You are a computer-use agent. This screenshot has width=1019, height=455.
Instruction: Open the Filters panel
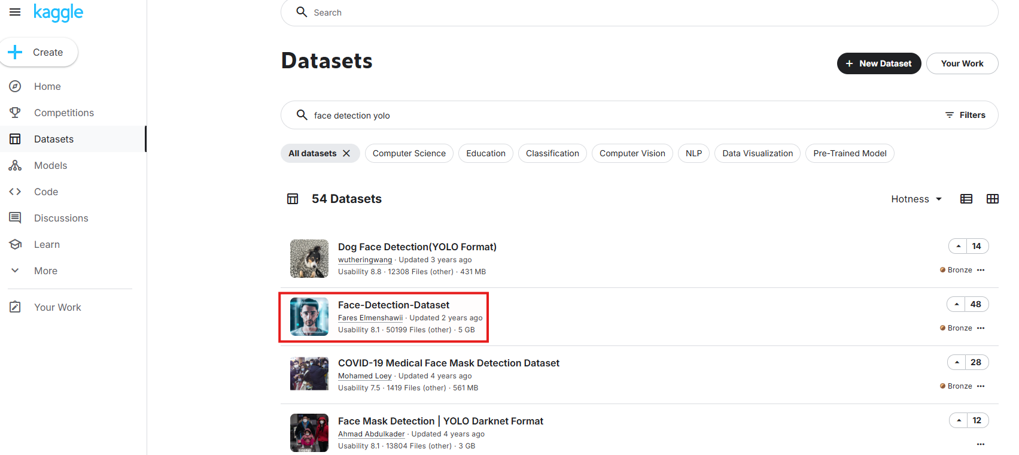(965, 115)
